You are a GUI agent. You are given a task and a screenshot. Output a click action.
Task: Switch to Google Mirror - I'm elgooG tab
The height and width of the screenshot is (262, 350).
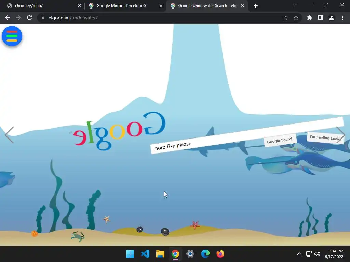[125, 6]
